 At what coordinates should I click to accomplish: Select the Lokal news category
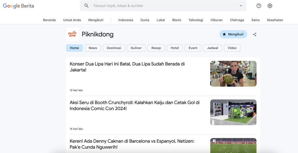161,20
